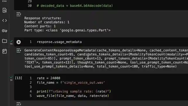Click the output icon below cell 13

point(19,104)
